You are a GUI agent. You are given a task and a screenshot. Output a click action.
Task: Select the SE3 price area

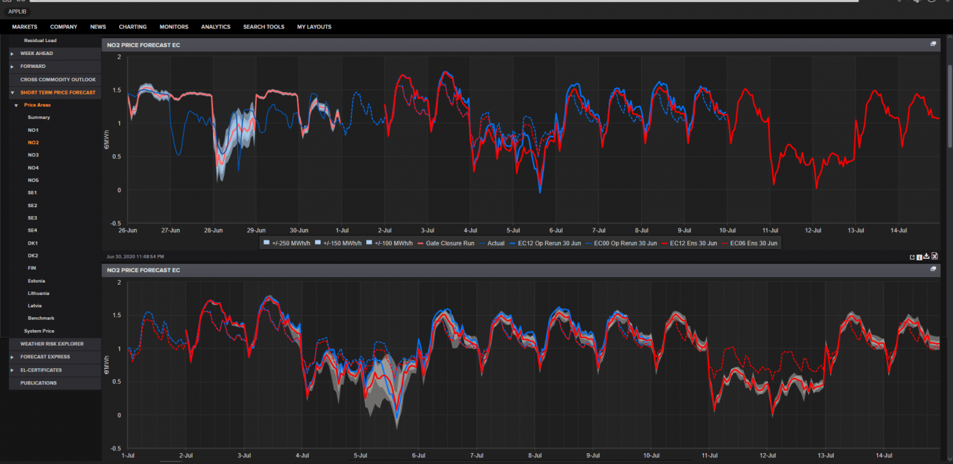click(33, 218)
